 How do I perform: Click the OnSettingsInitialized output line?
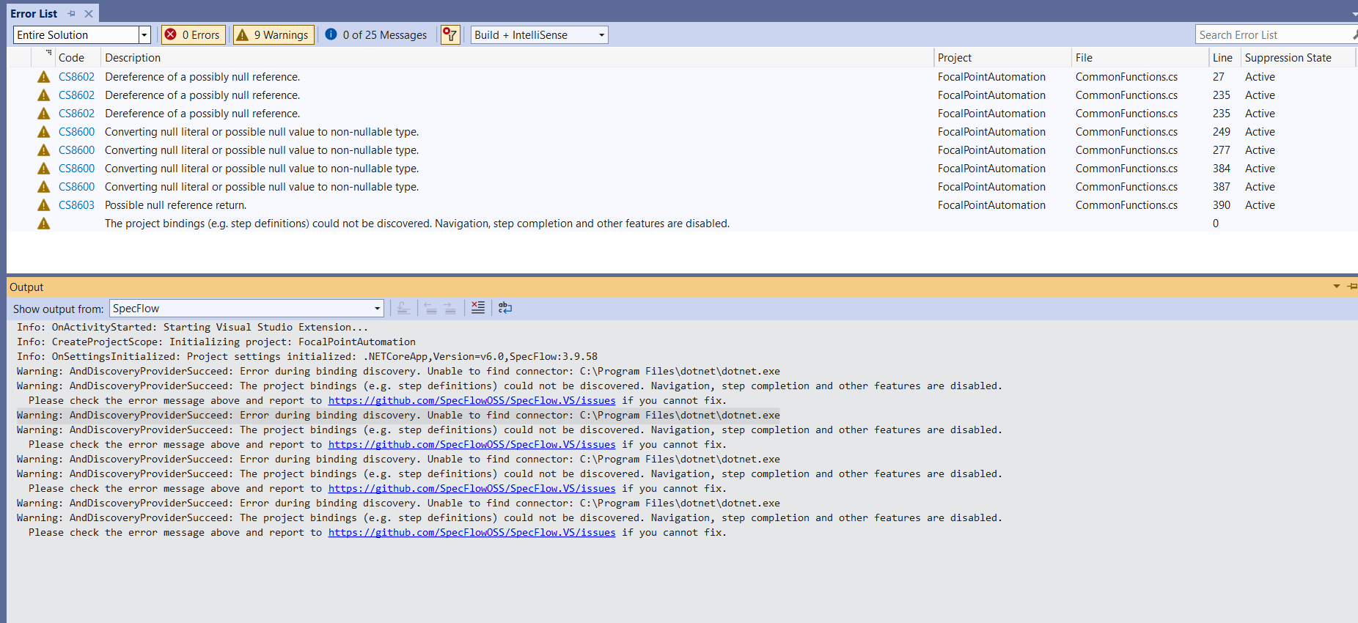click(307, 357)
